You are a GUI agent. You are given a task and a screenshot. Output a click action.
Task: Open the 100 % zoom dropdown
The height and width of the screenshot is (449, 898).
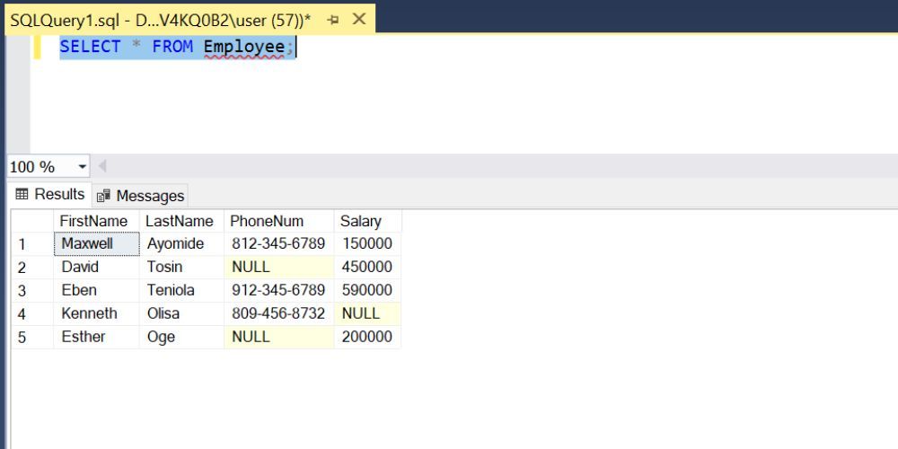(x=83, y=167)
